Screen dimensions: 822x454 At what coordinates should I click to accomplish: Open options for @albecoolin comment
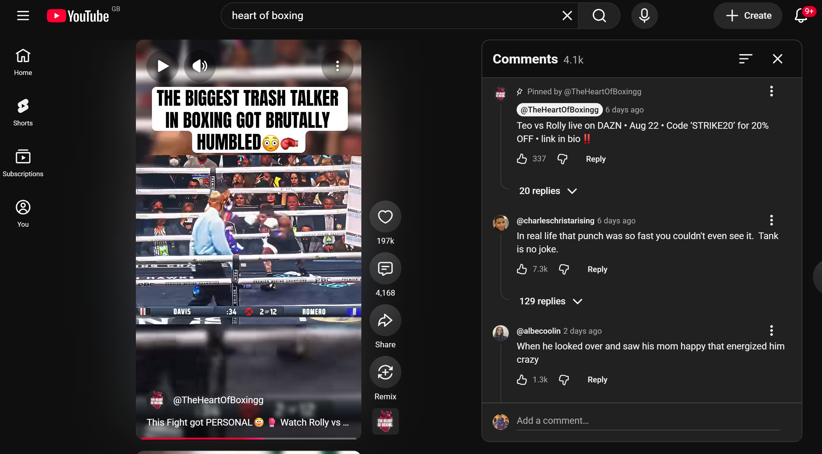771,331
